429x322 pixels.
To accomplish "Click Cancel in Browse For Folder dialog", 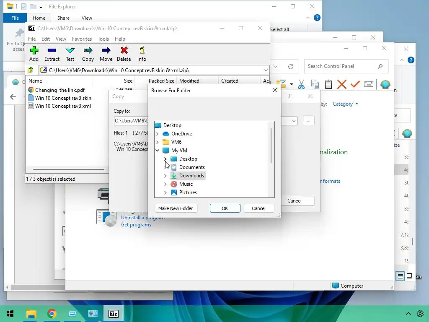I will pyautogui.click(x=258, y=208).
